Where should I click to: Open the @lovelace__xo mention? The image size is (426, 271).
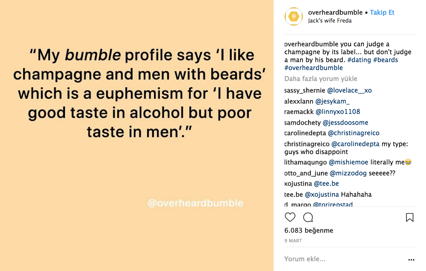[x=349, y=90]
